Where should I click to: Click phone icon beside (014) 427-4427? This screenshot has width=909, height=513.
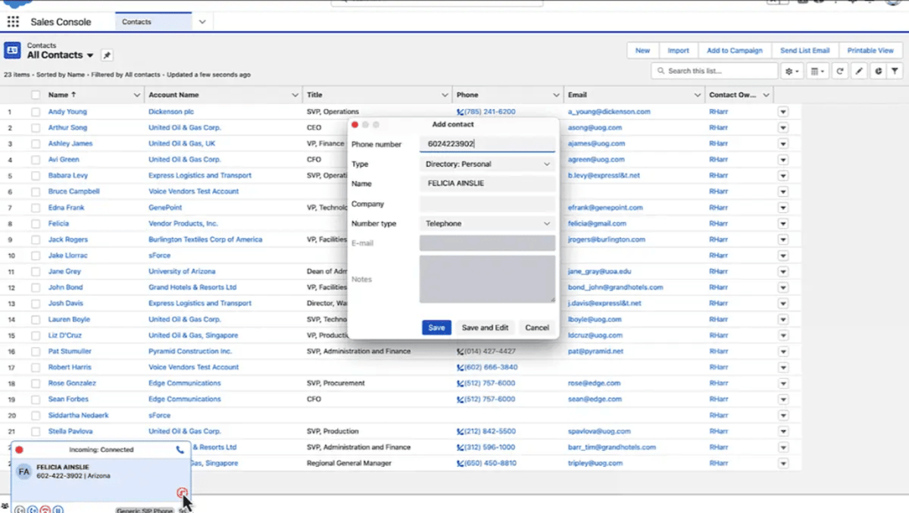460,352
